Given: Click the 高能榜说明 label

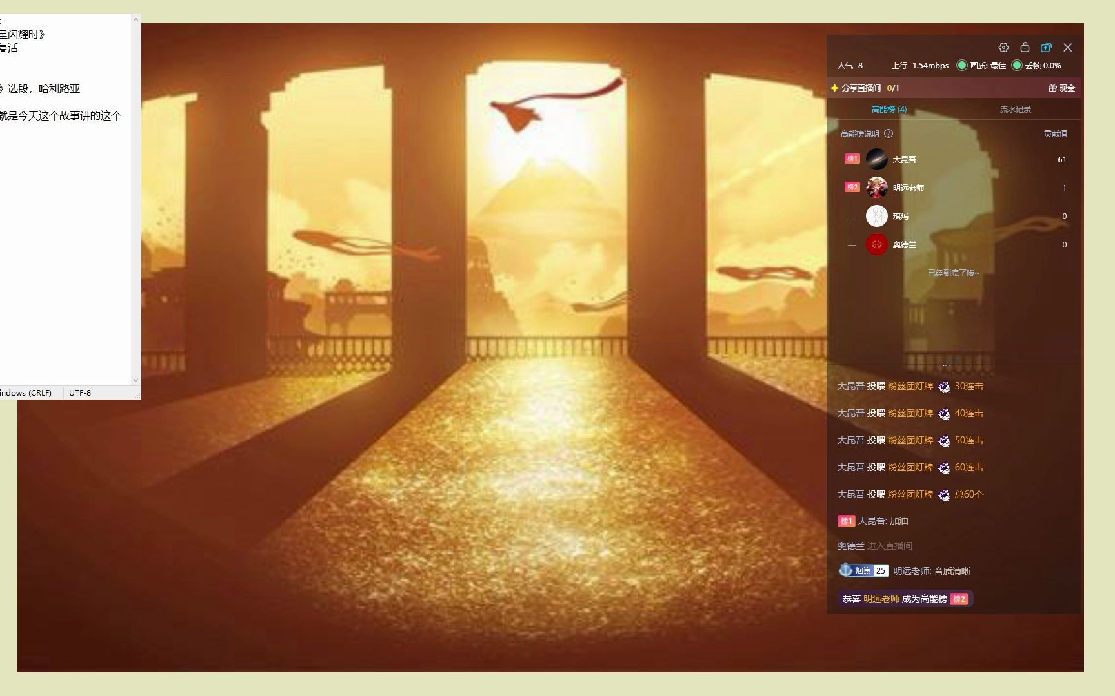Looking at the screenshot, I should [859, 133].
